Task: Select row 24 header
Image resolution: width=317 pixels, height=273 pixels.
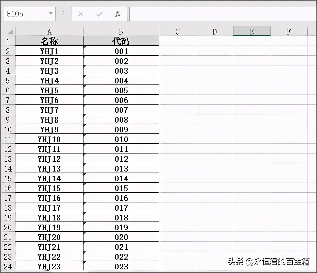Action: point(8,266)
